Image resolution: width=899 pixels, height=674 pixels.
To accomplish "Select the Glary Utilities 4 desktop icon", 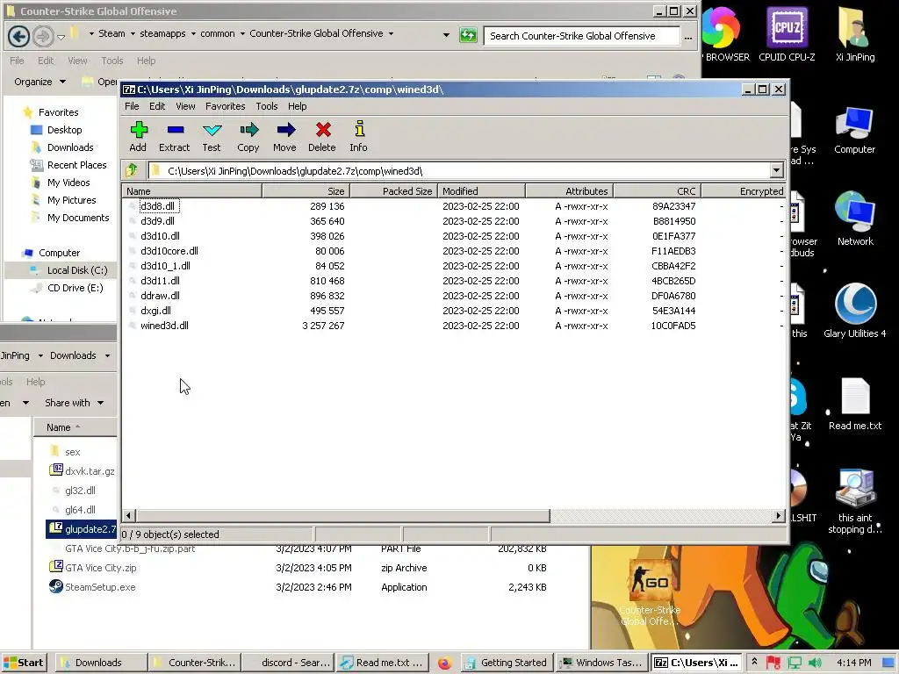I will point(855,311).
